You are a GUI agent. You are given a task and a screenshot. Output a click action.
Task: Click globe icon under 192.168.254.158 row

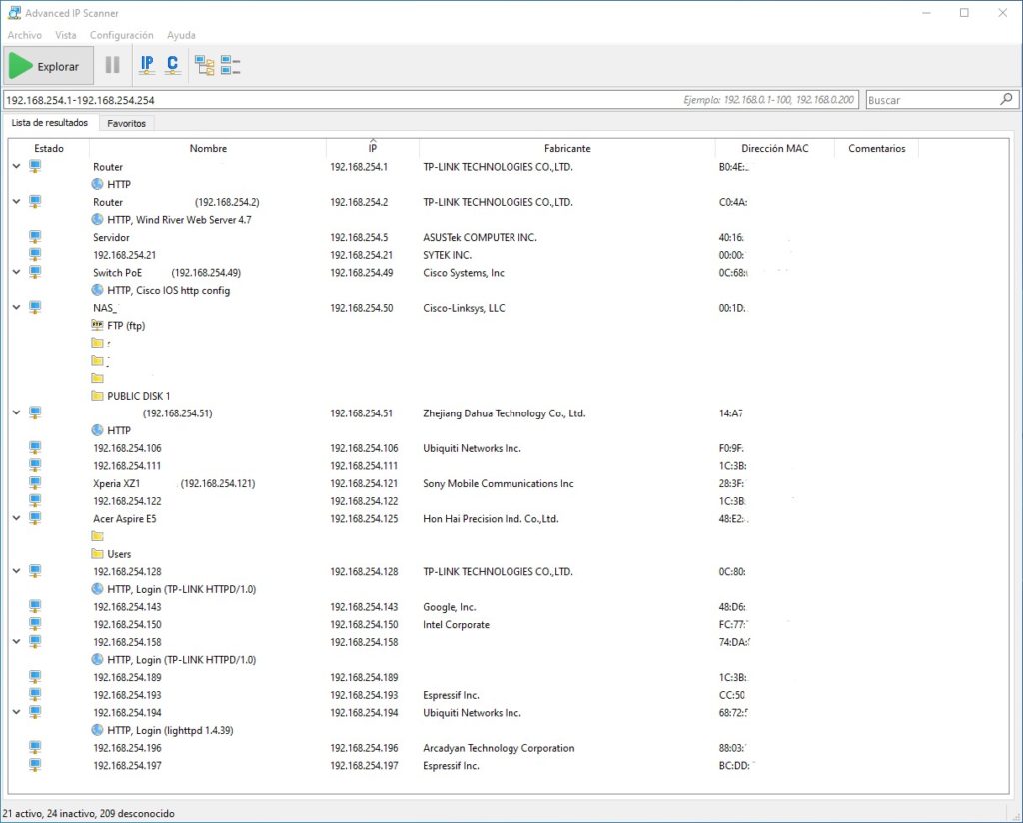(x=97, y=659)
